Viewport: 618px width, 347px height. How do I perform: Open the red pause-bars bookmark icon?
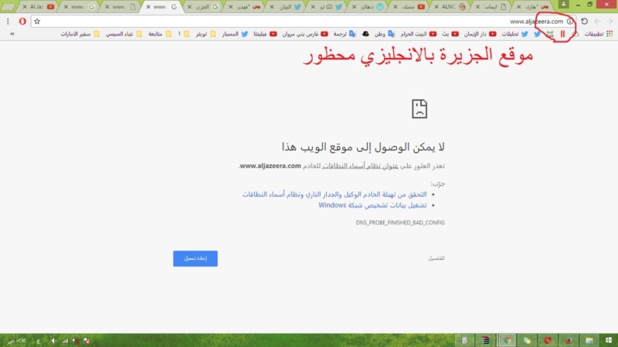(563, 34)
